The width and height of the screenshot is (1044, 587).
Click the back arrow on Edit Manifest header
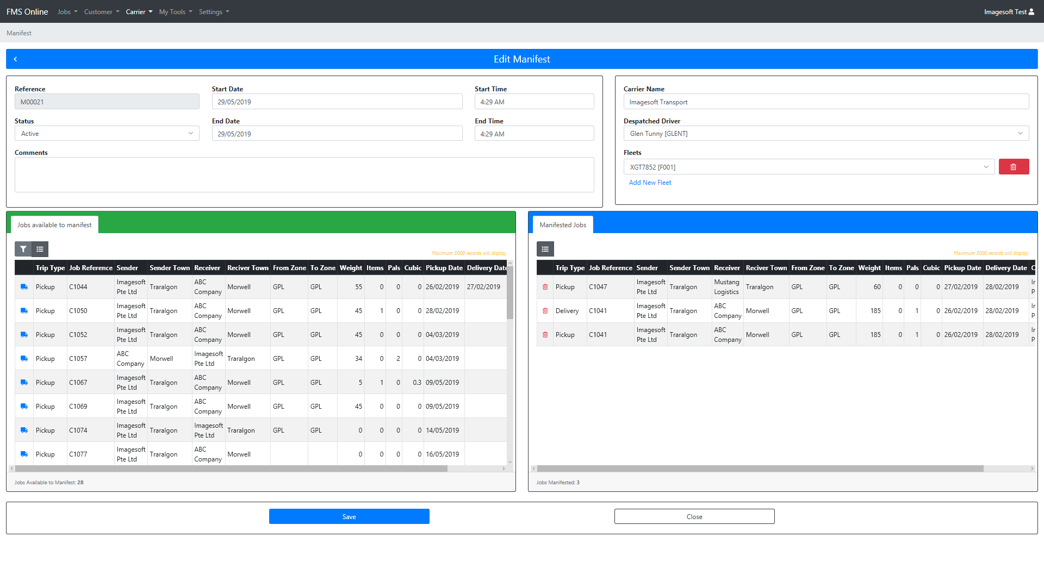pyautogui.click(x=15, y=59)
